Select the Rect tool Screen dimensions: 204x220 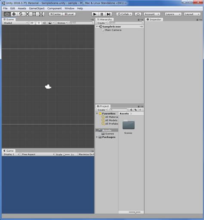click(34, 14)
